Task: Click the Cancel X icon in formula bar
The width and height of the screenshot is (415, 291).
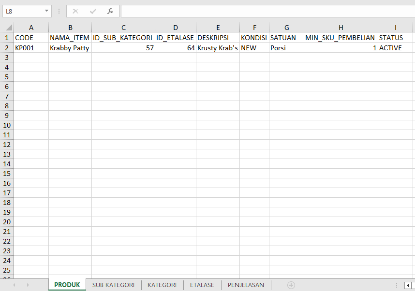Action: pos(75,11)
